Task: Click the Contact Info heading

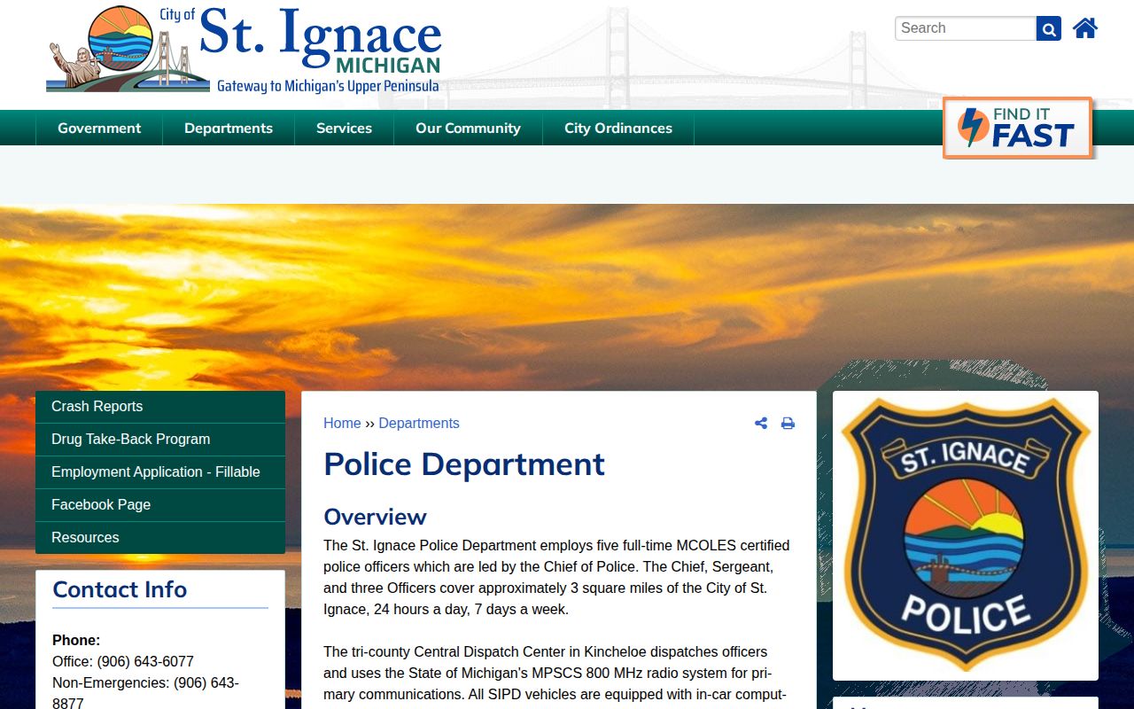Action: click(120, 589)
